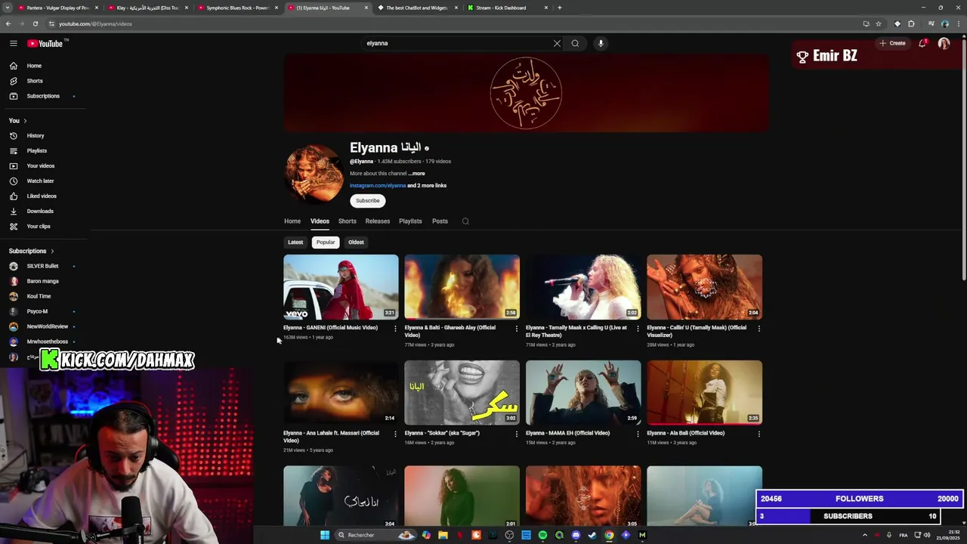Open options menu for GANENI video
The image size is (967, 544).
point(395,328)
